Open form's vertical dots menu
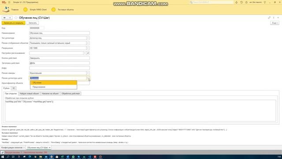 click(x=274, y=18)
